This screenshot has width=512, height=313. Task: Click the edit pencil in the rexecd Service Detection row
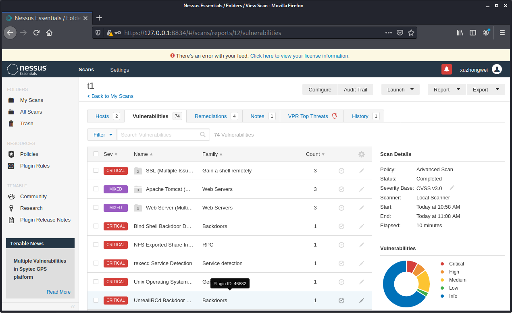pyautogui.click(x=362, y=263)
